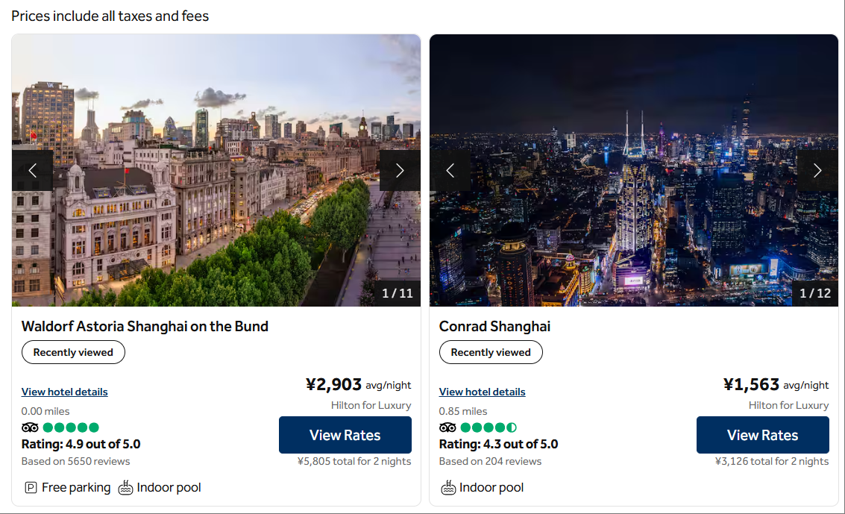
Task: Click Conrad Shanghai TripAdvisor owl logo
Action: pos(447,427)
